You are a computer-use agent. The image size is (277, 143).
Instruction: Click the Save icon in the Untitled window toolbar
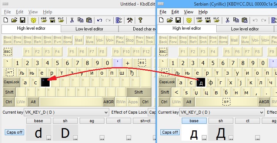[x=23, y=20]
